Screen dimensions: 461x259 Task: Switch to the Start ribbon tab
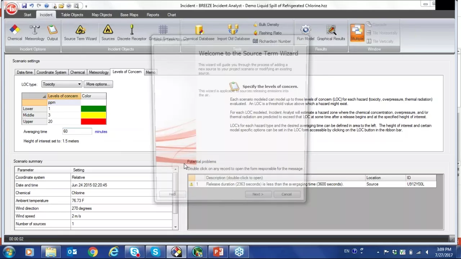27,15
